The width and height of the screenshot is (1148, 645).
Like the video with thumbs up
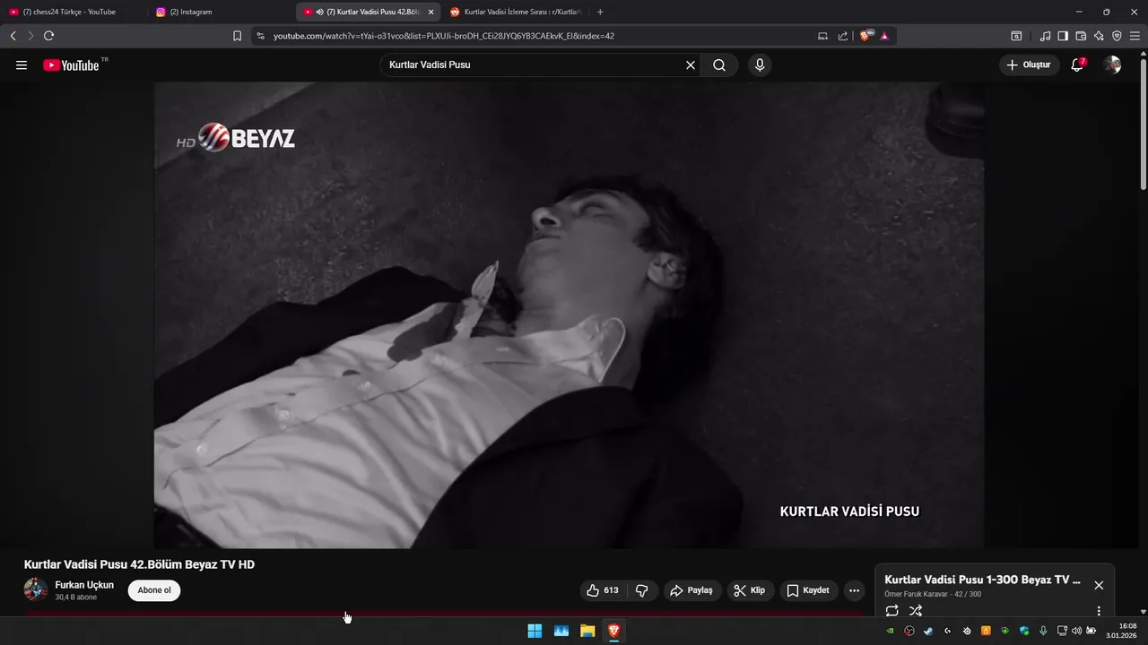click(604, 590)
